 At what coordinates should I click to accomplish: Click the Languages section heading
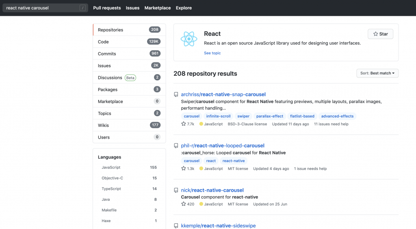(109, 157)
